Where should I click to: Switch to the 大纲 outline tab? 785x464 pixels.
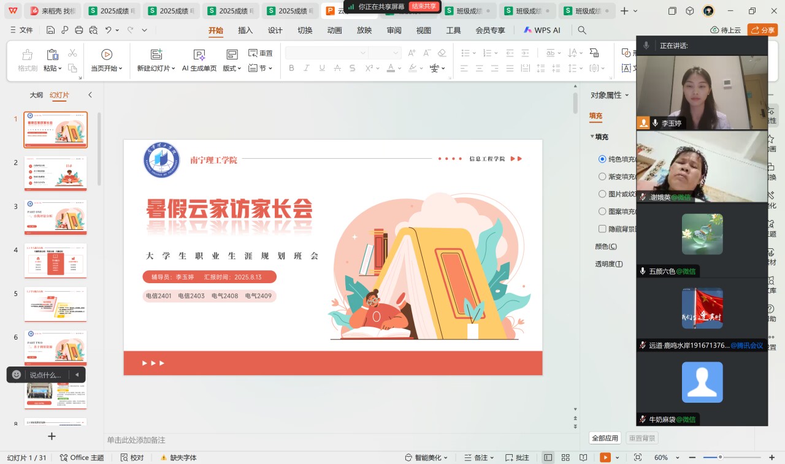36,95
